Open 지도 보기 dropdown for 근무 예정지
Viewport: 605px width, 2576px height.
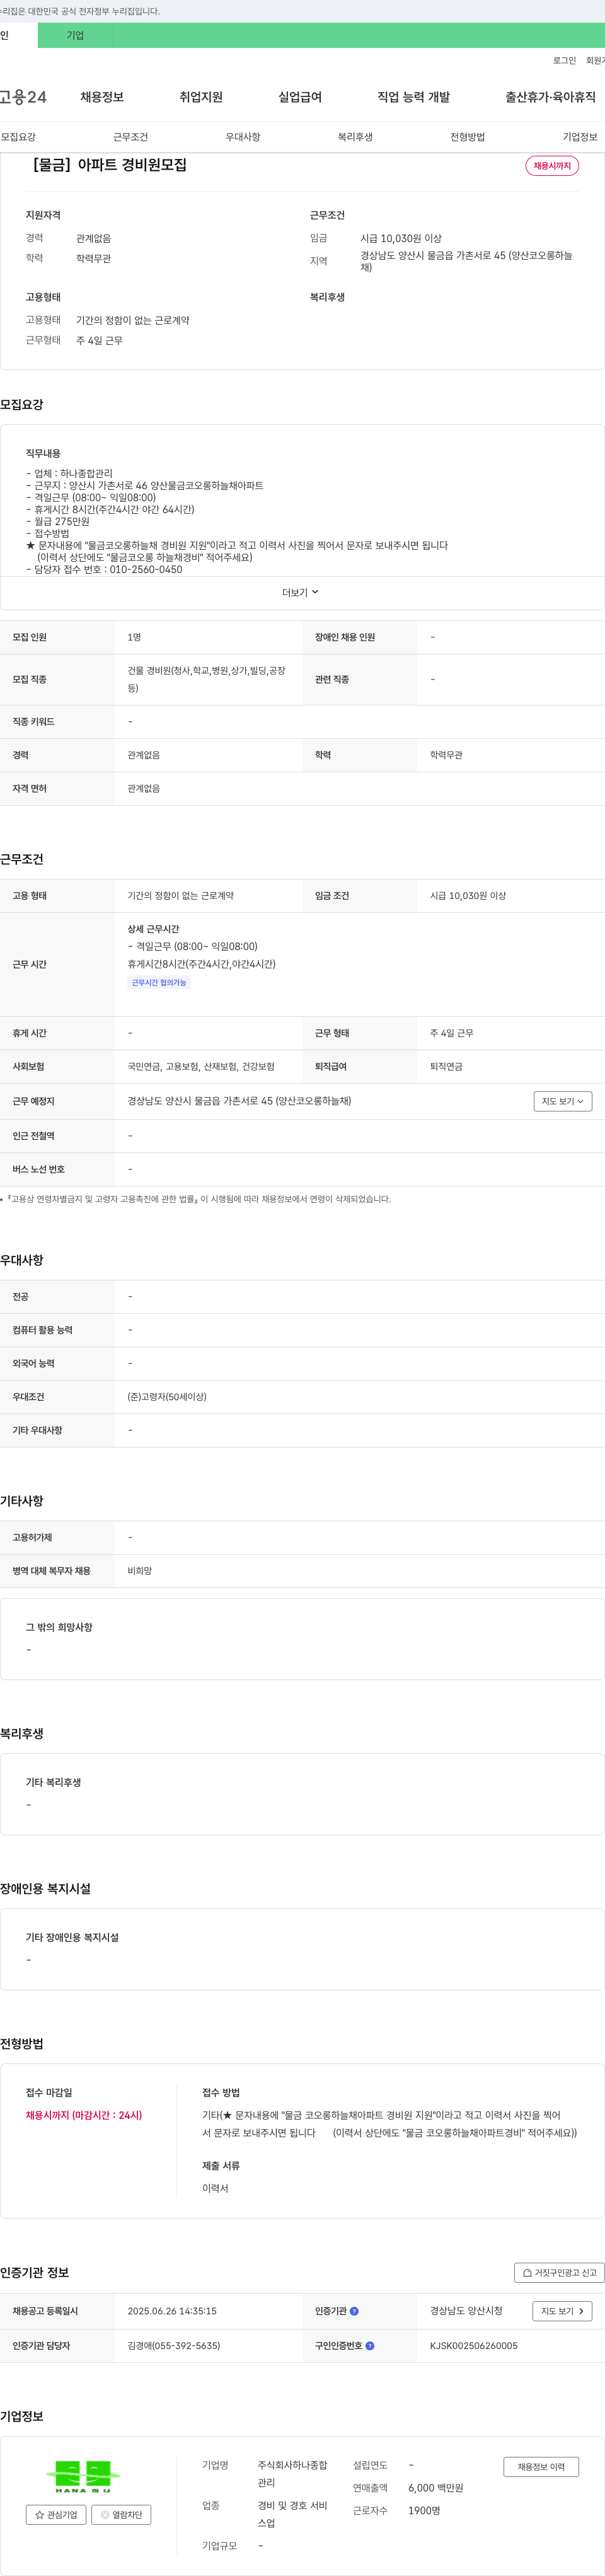click(x=563, y=1101)
